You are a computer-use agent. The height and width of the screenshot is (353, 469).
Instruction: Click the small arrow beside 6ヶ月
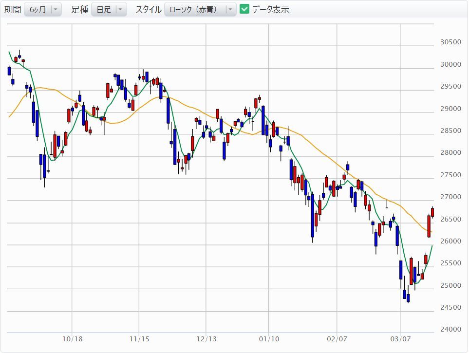[x=56, y=9]
